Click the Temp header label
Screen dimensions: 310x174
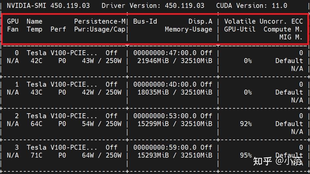point(35,29)
